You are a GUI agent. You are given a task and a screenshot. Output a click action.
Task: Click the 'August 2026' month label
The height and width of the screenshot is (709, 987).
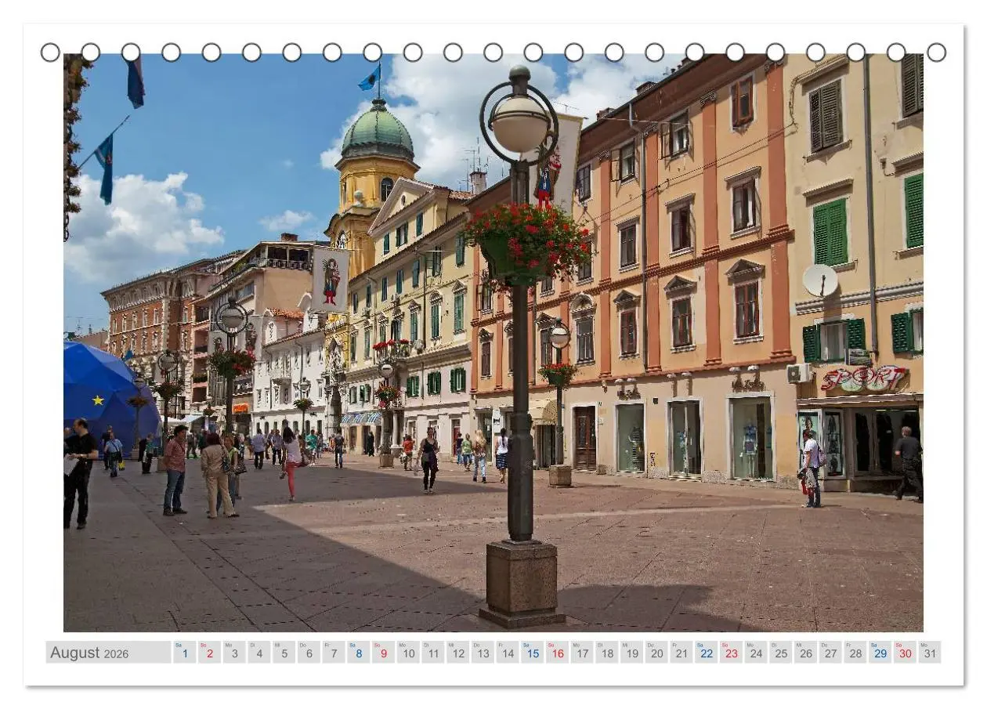89,653
